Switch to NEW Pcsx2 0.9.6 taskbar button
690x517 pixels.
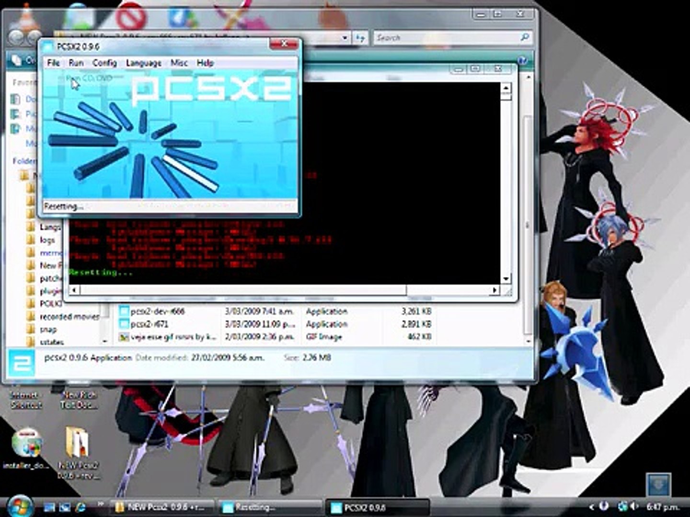[162, 507]
